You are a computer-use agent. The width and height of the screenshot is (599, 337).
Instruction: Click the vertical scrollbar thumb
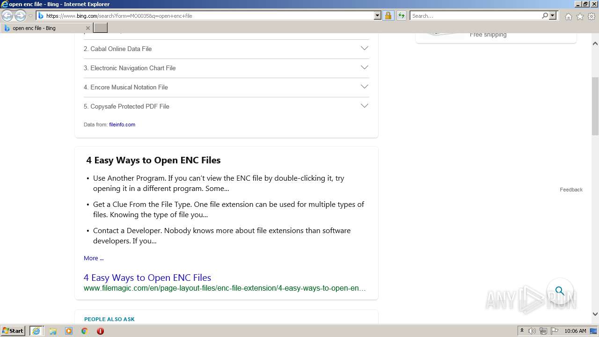tap(595, 106)
